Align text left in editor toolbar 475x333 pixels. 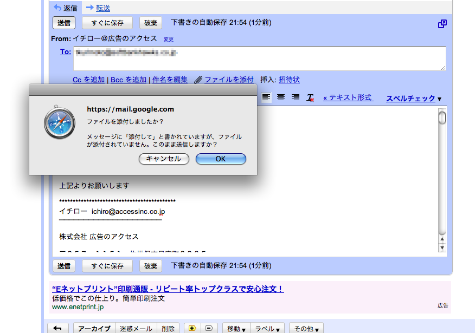coord(266,97)
